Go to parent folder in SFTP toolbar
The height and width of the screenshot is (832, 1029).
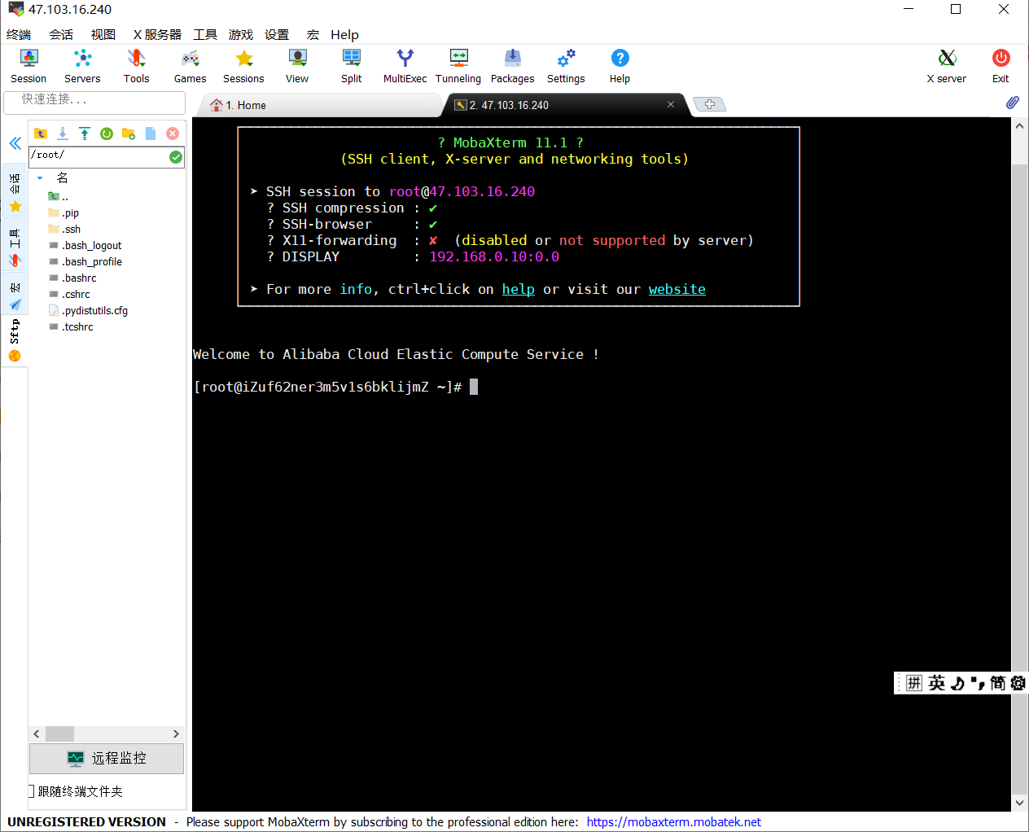pyautogui.click(x=40, y=134)
